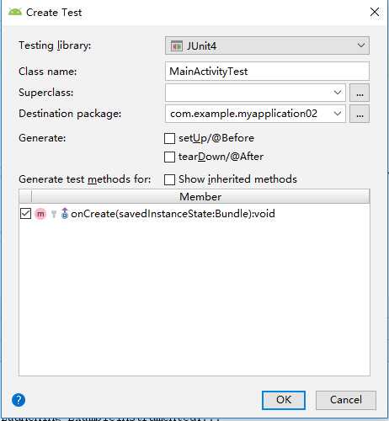Image resolution: width=389 pixels, height=421 pixels.
Task: Select the onCreate(savedInstanceState:Bundle) row
Action: (194, 214)
